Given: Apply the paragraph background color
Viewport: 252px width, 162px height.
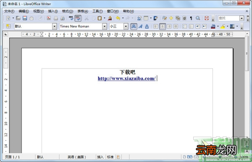Looking at the screenshot, I should tap(232, 26).
